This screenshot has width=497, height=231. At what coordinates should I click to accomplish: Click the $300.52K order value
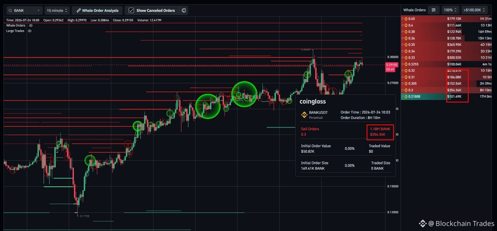(454, 58)
